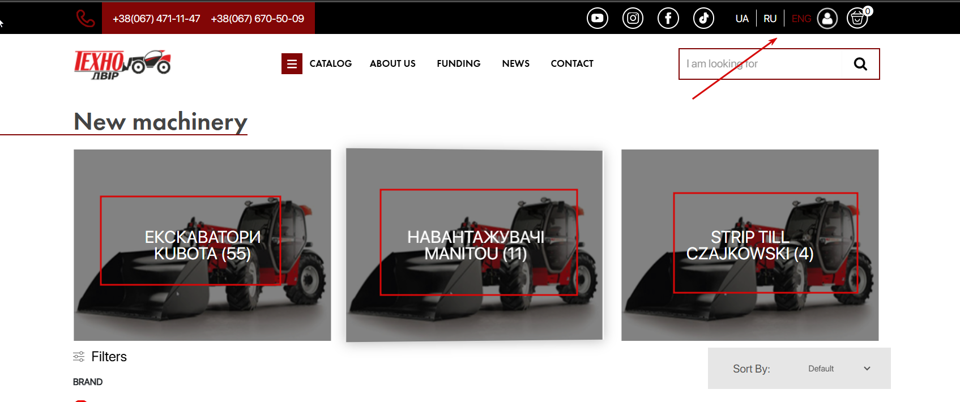Image resolution: width=960 pixels, height=402 pixels.
Task: Click the New machinery heading
Action: point(161,121)
